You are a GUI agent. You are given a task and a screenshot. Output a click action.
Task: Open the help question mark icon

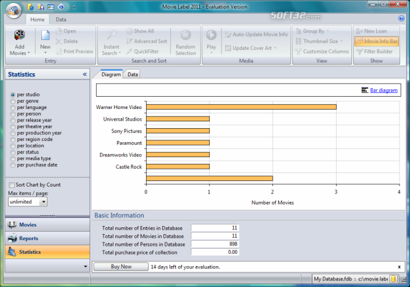tap(401, 18)
